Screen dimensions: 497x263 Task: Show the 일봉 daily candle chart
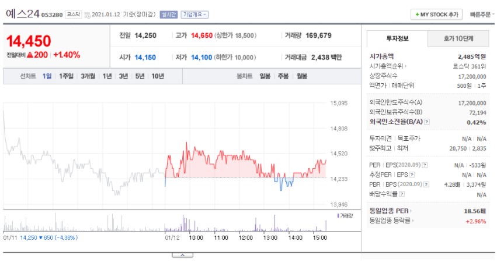tap(265, 76)
